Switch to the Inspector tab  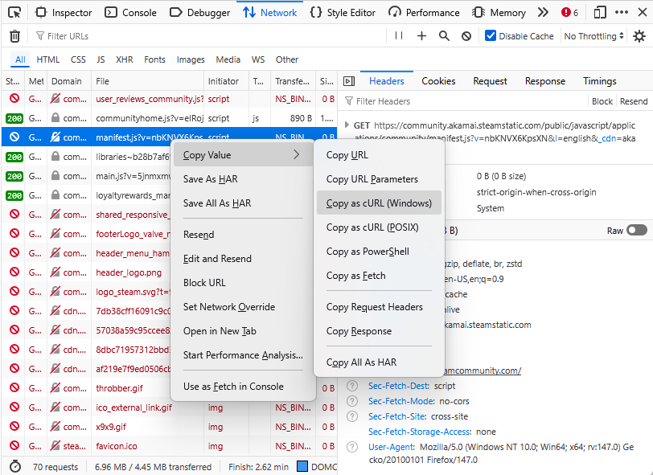coord(64,13)
